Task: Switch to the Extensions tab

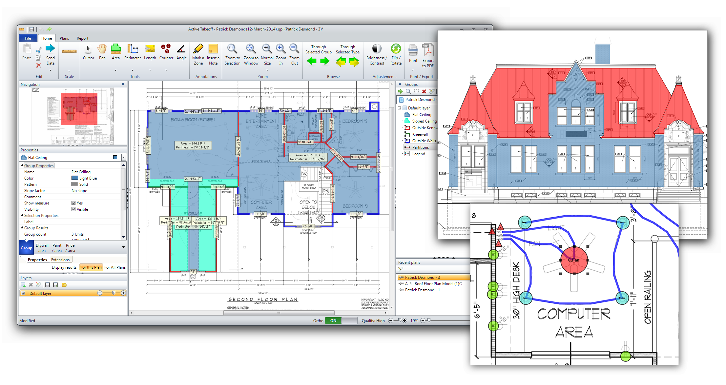Action: pyautogui.click(x=60, y=260)
